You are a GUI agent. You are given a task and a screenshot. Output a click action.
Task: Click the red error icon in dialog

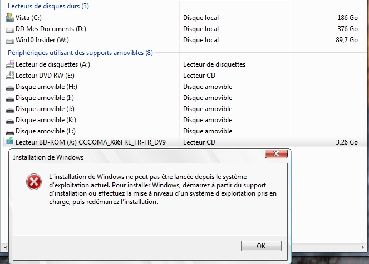34,182
